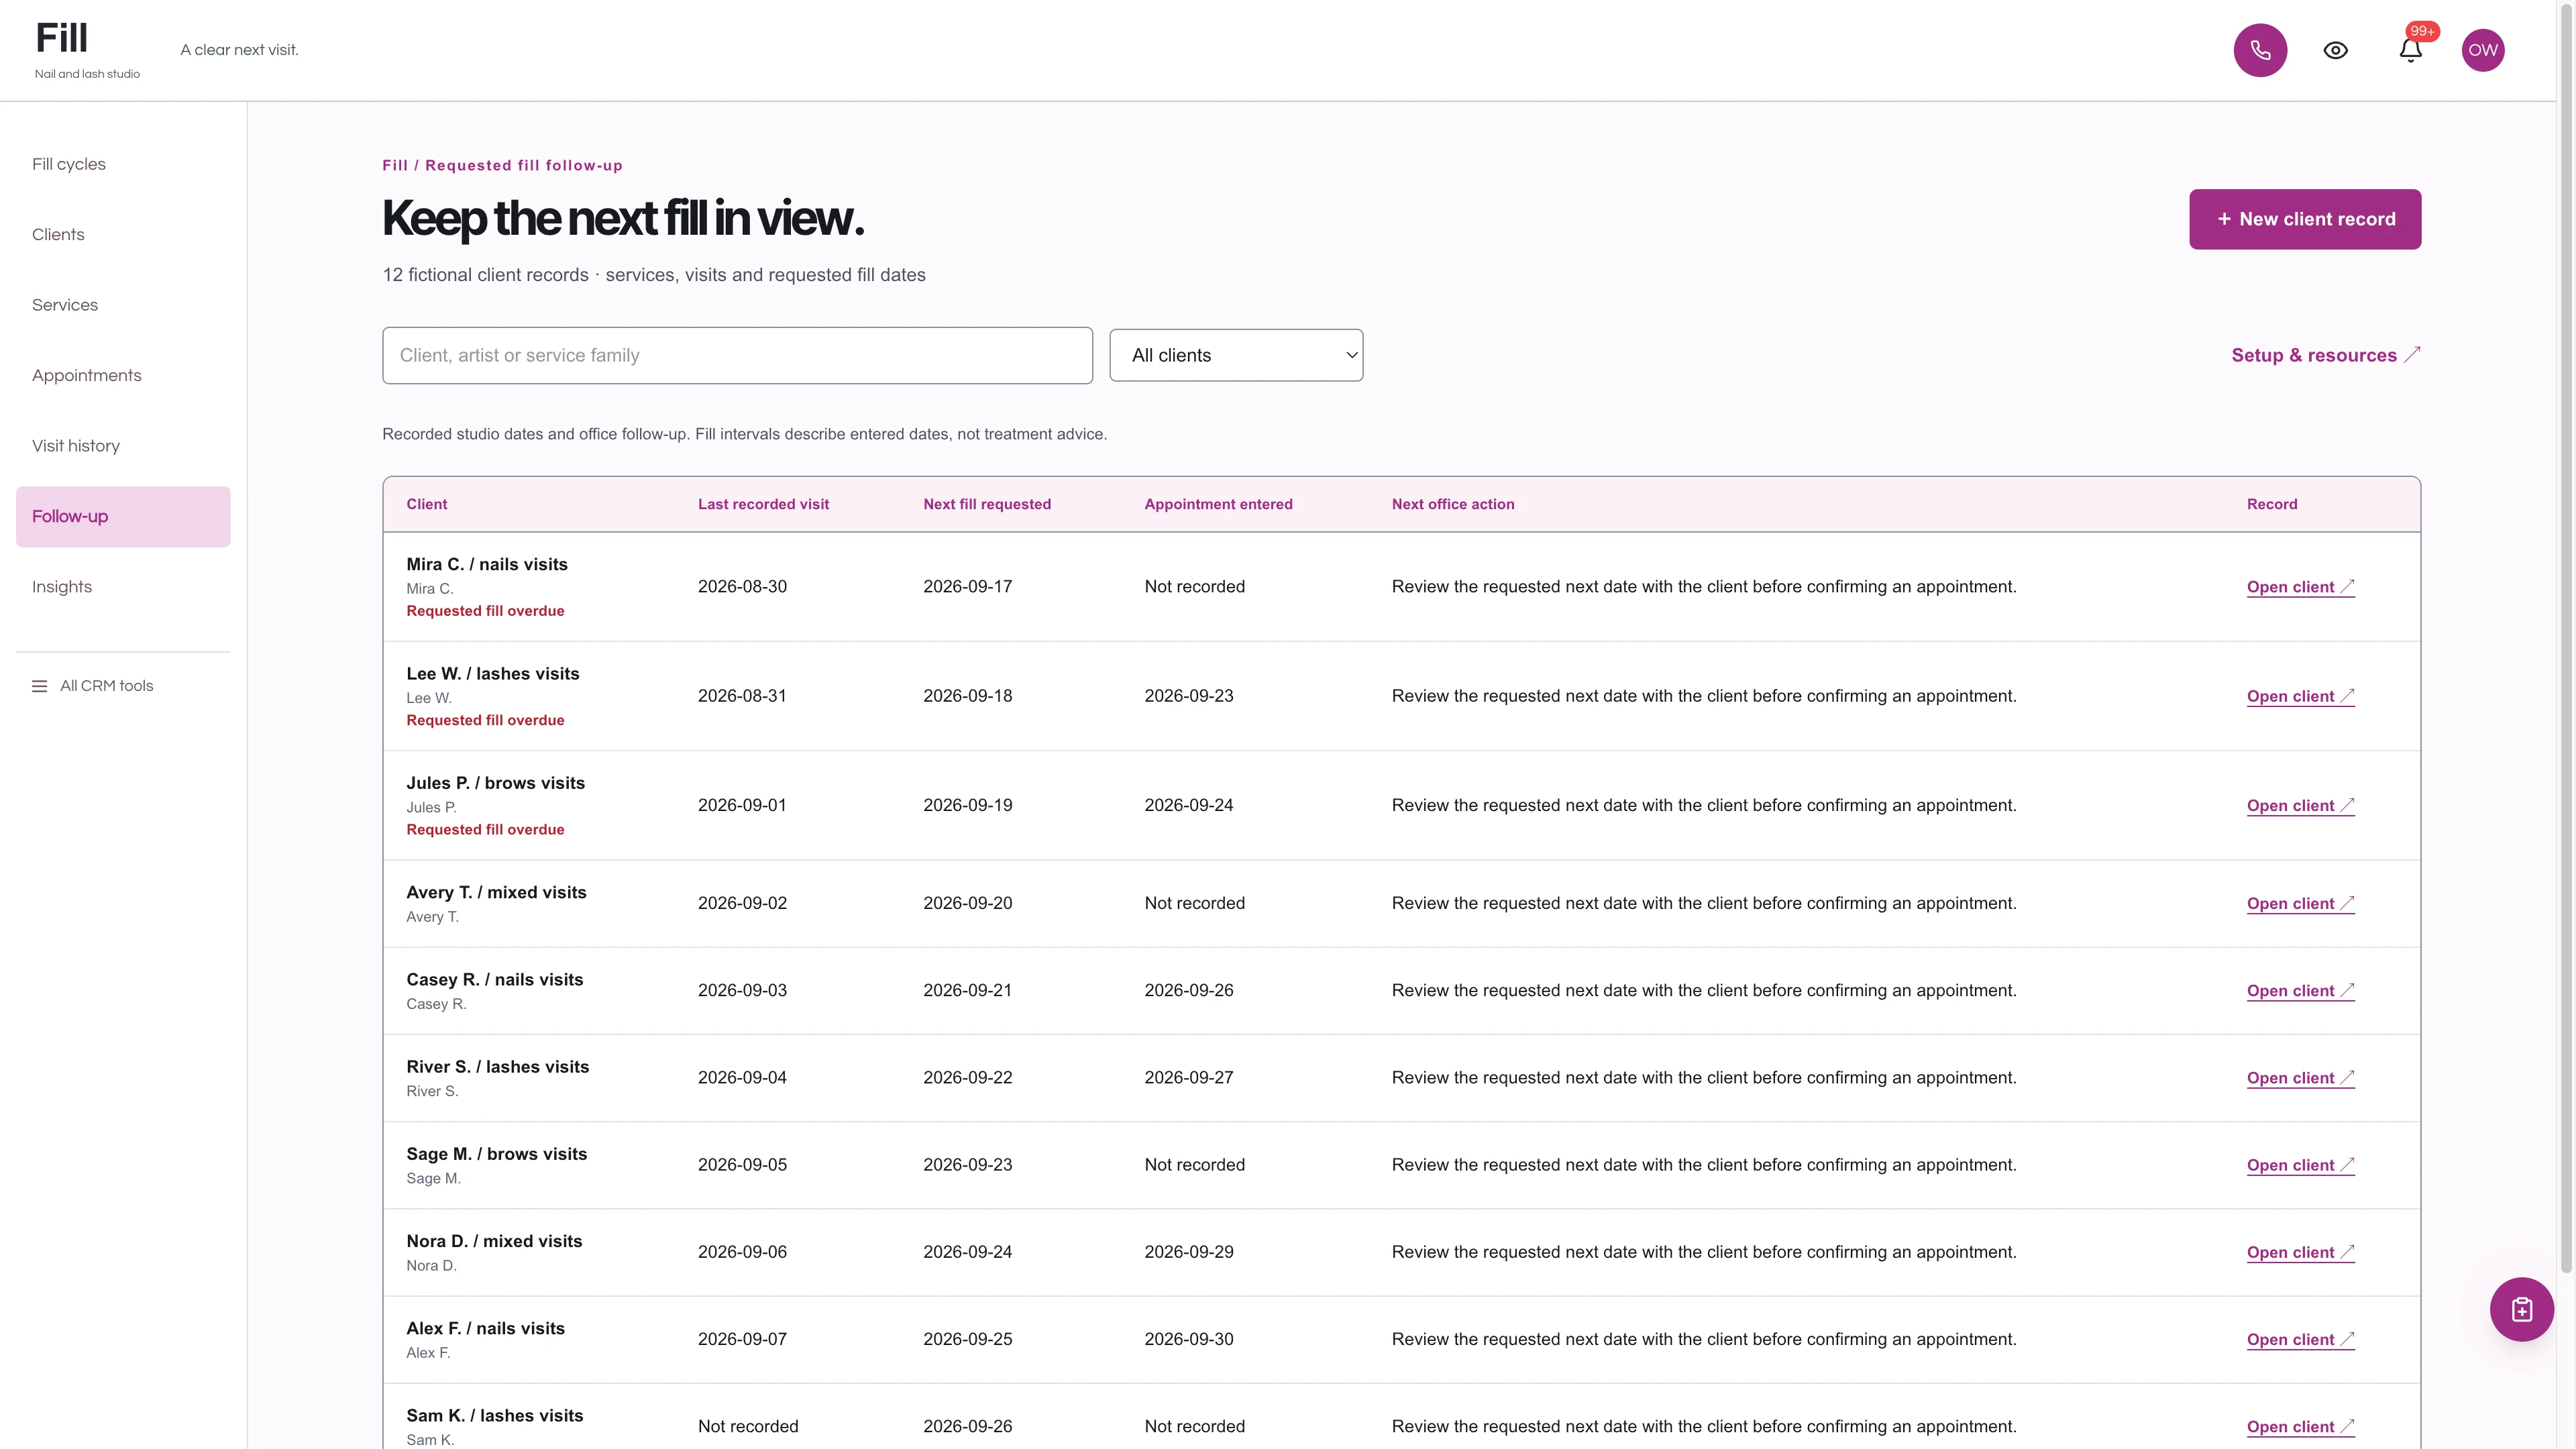Screen dimensions: 2576x1449
Task: Click Not recorded appointment in Avery T. row
Action: [x=1194, y=903]
